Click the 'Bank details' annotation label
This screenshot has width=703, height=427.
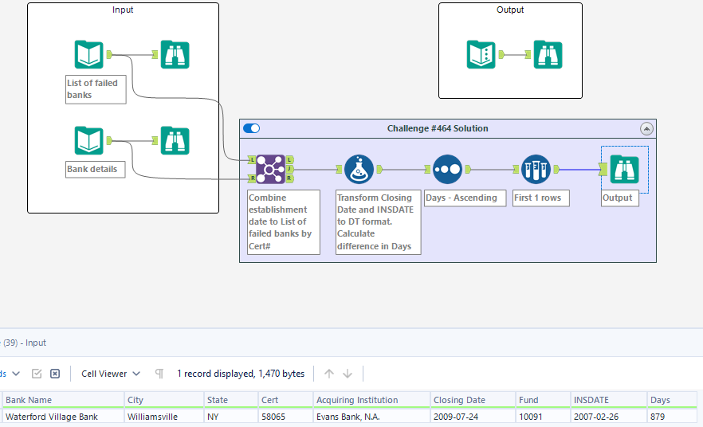tap(96, 170)
